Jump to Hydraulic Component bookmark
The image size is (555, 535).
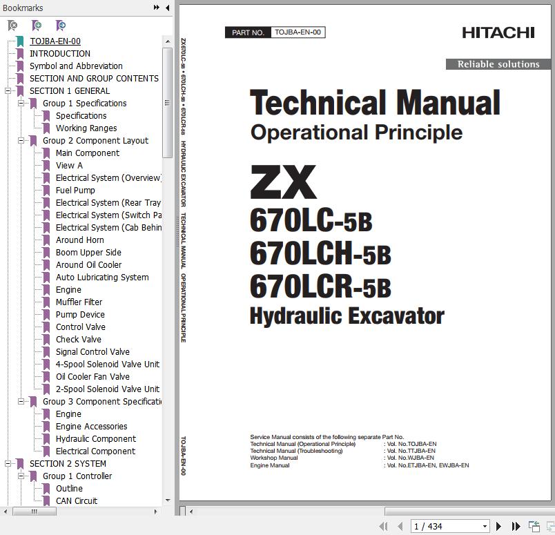96,438
